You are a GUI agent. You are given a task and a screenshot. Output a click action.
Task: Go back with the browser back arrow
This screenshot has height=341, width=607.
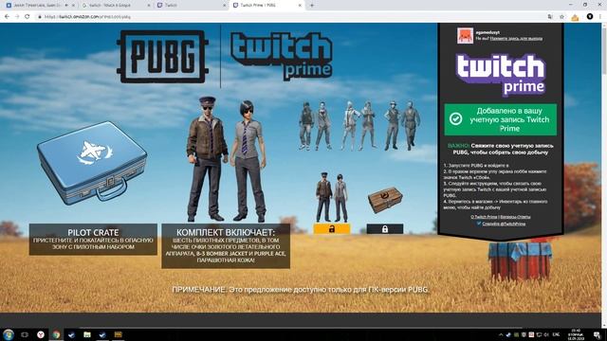coord(7,17)
